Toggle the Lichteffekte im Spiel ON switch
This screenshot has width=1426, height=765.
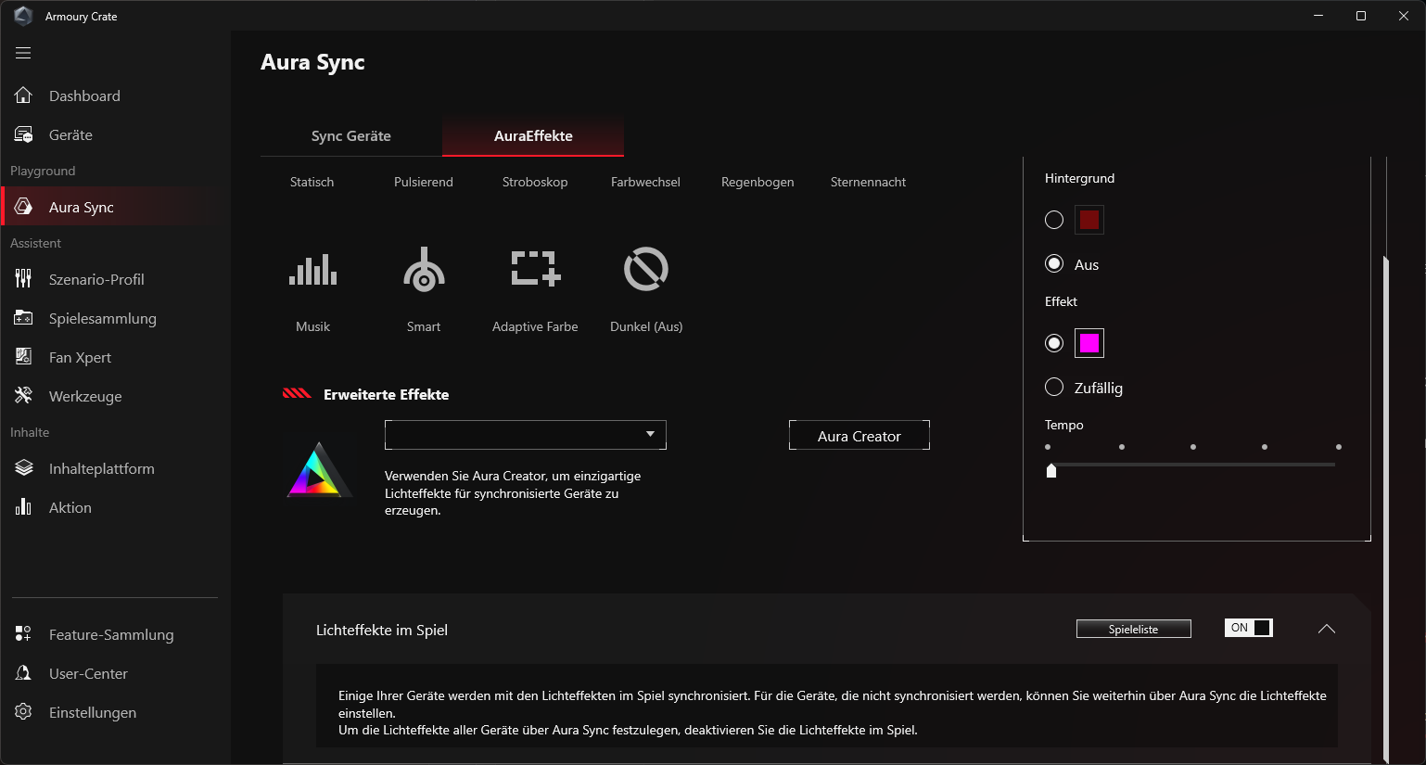[1249, 628]
